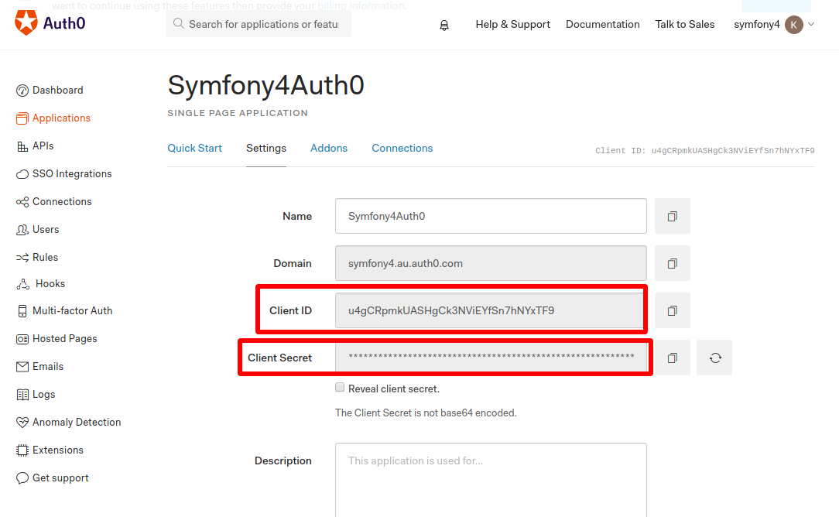
Task: Open Help & Support from the top bar
Action: pos(512,24)
